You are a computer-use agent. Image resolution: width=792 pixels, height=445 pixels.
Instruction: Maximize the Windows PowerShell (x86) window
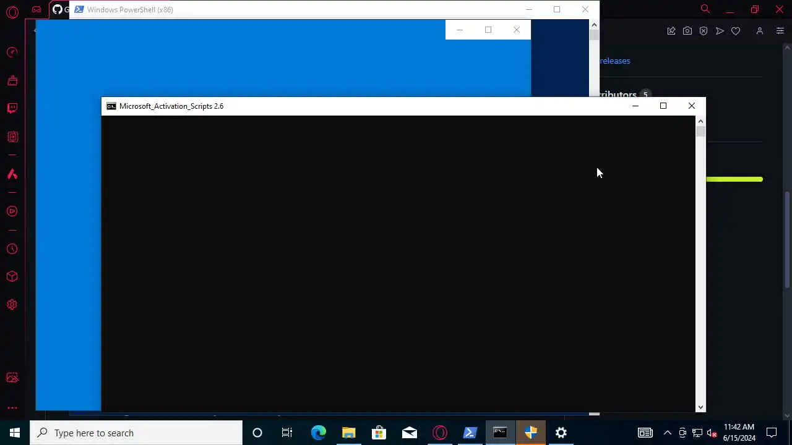(x=557, y=9)
